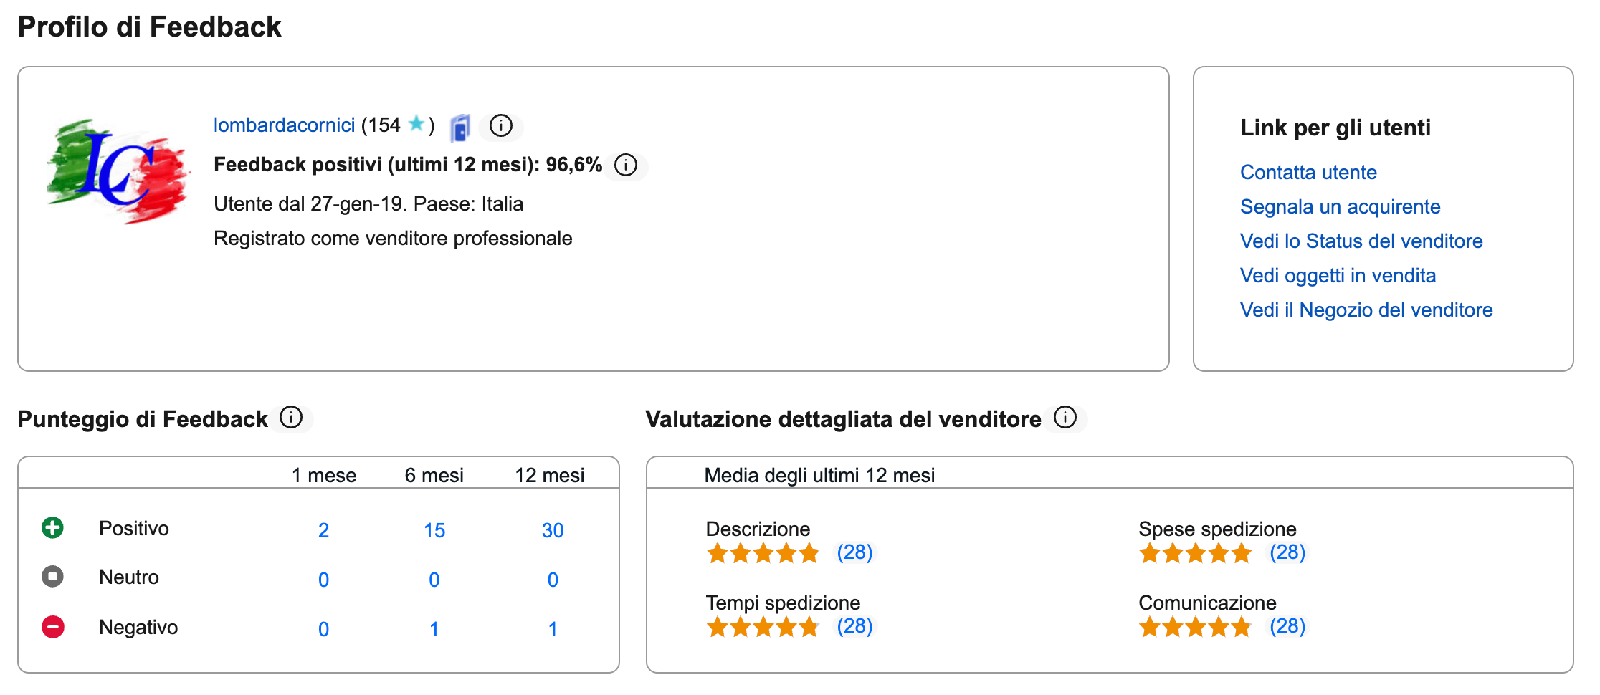Click the light blue feedback star icon

(416, 123)
